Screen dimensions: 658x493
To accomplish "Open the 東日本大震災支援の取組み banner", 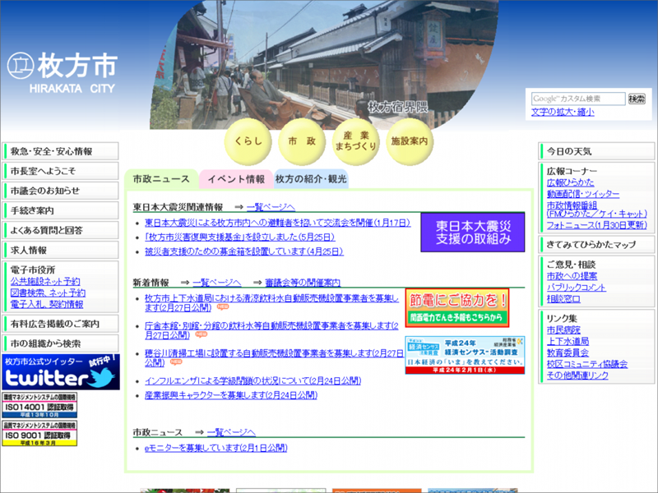I will tap(472, 233).
